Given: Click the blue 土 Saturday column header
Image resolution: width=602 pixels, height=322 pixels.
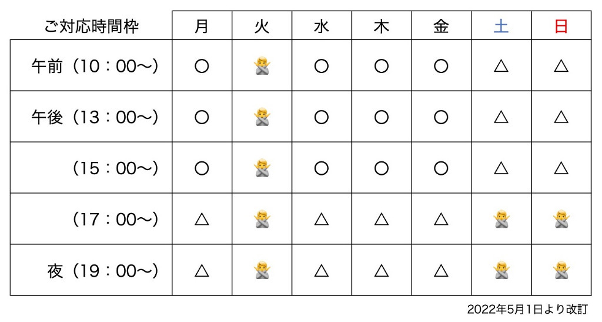Looking at the screenshot, I should [501, 26].
